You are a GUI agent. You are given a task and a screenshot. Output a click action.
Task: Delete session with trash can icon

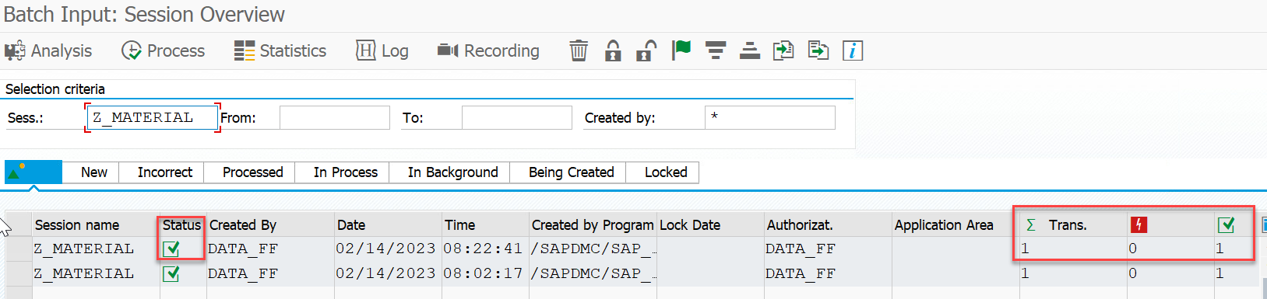point(579,51)
